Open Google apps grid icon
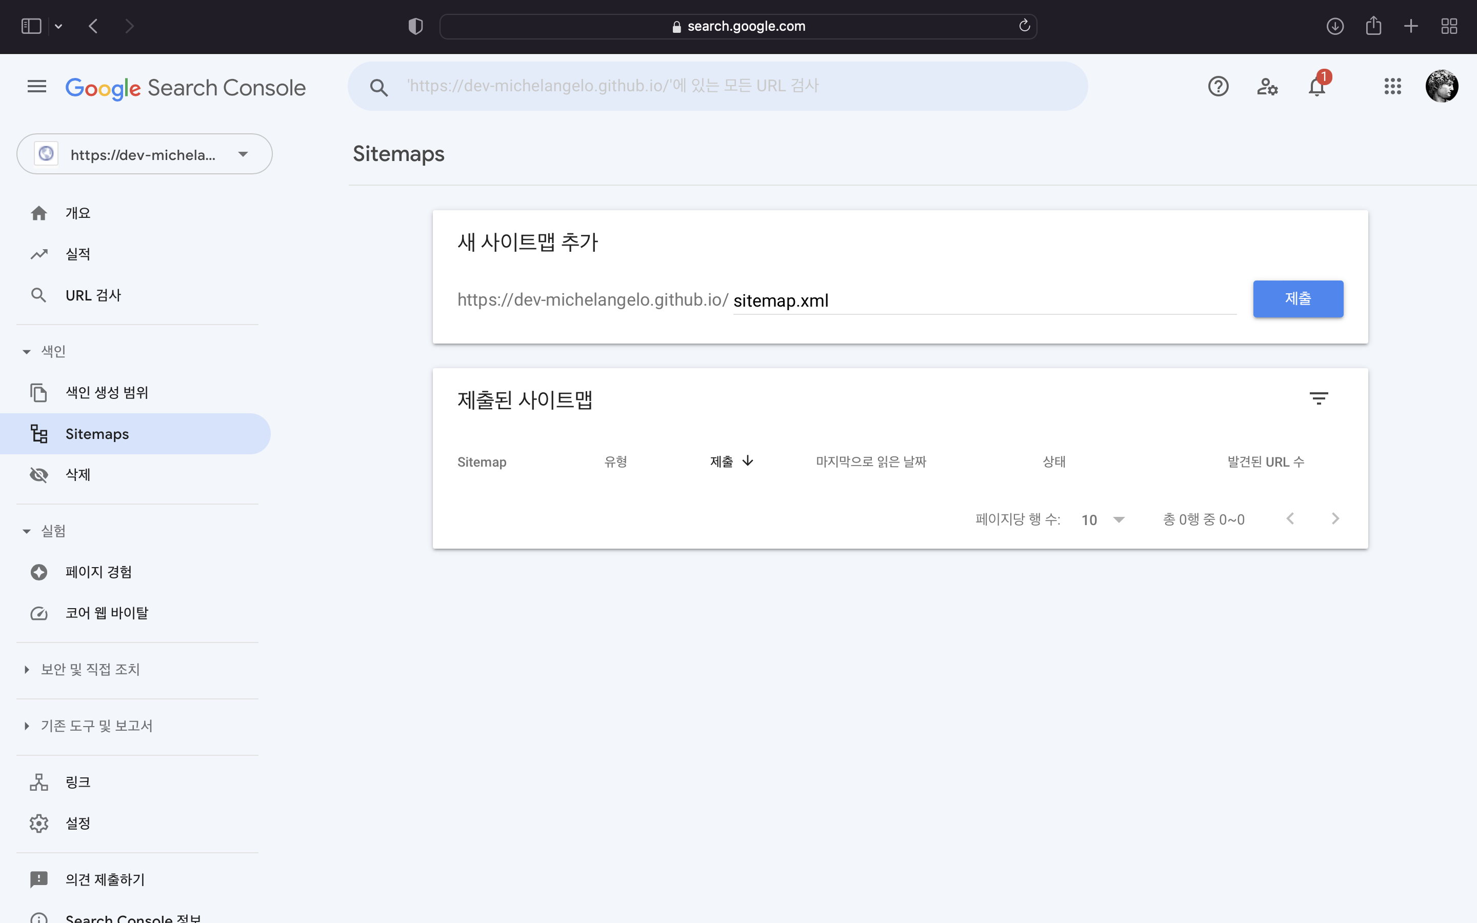The width and height of the screenshot is (1477, 923). coord(1393,86)
